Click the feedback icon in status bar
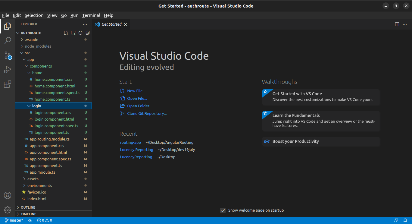 (396, 220)
